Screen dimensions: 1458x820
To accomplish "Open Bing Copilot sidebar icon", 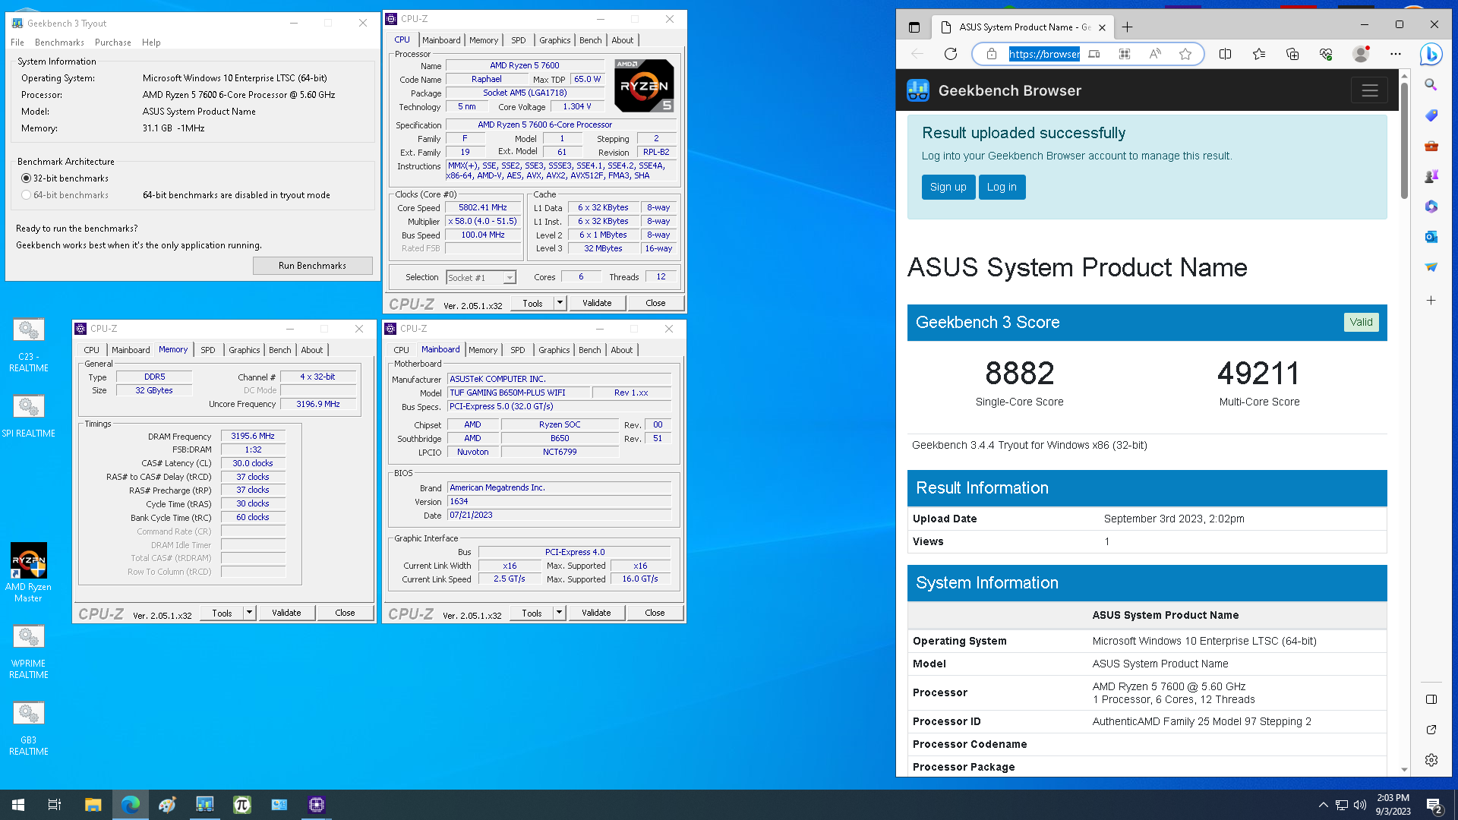I will click(x=1431, y=54).
